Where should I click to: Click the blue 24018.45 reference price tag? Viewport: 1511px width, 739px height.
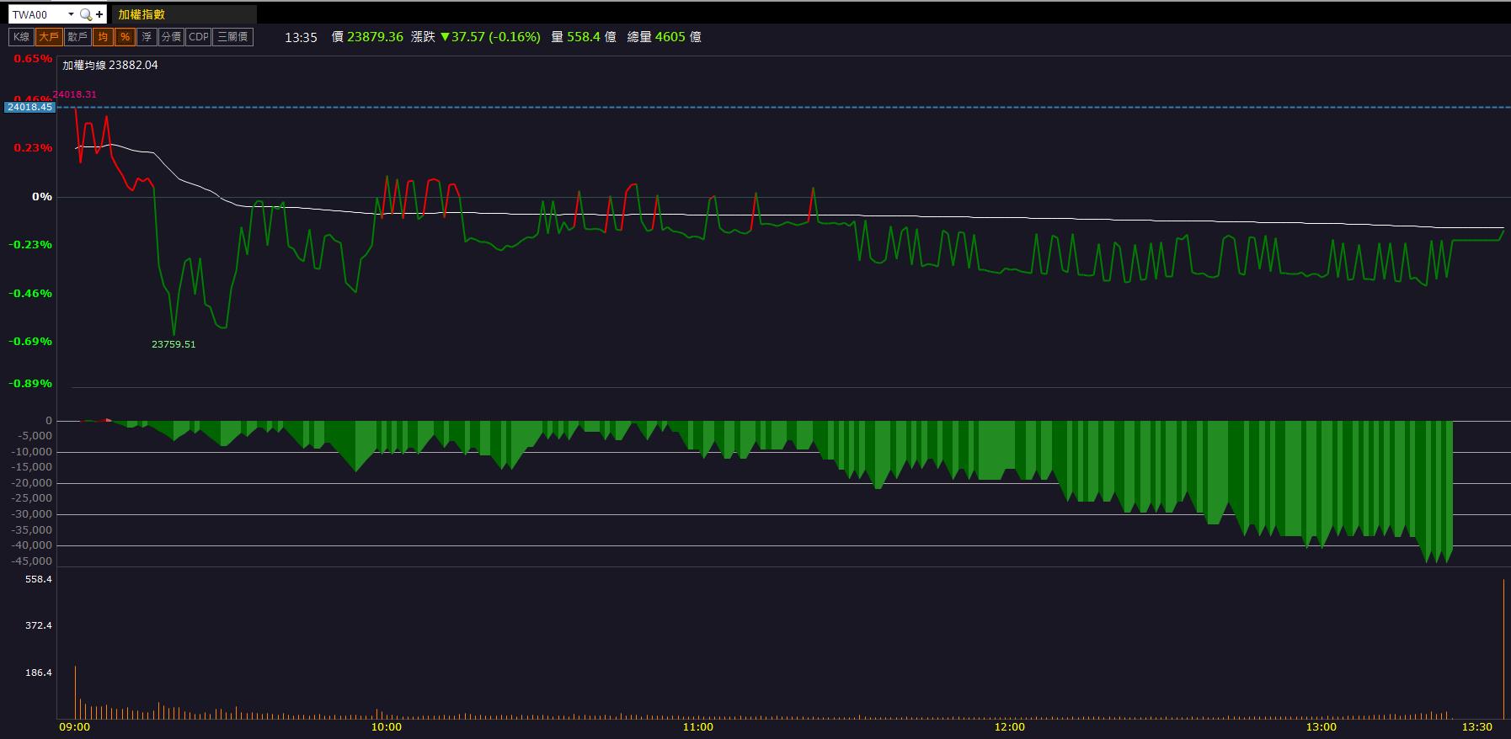point(29,107)
